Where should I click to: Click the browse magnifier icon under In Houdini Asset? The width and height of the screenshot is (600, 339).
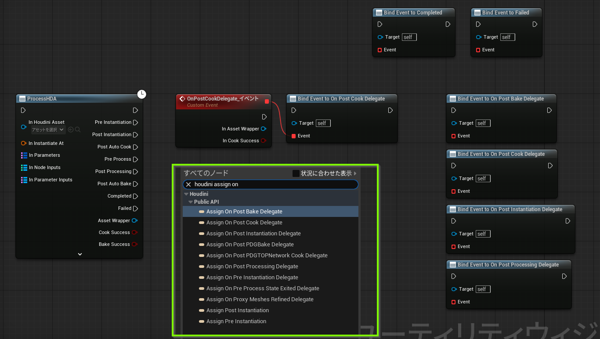click(78, 130)
